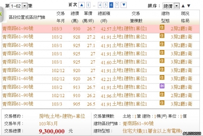Click unit price 26.5 cell
This screenshot has height=136, width=203.
(x=91, y=104)
